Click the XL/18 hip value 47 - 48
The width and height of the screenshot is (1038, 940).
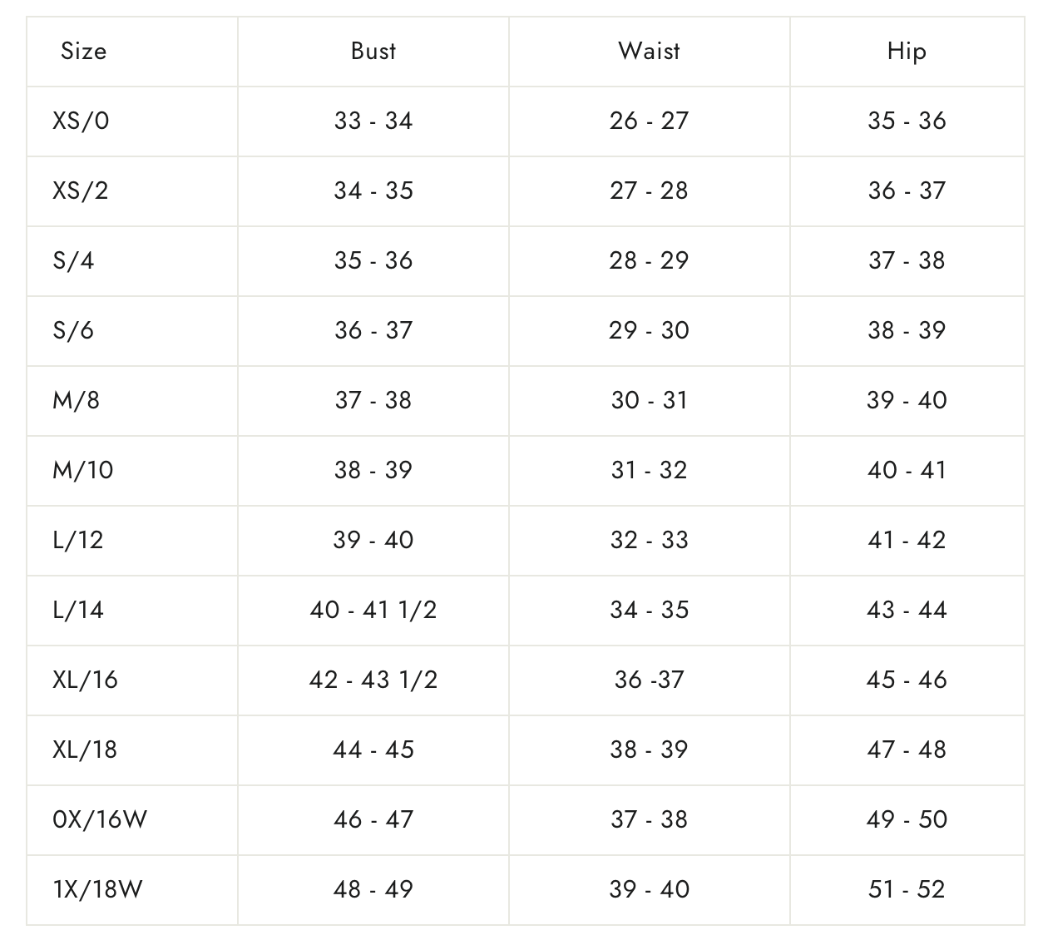[907, 750]
